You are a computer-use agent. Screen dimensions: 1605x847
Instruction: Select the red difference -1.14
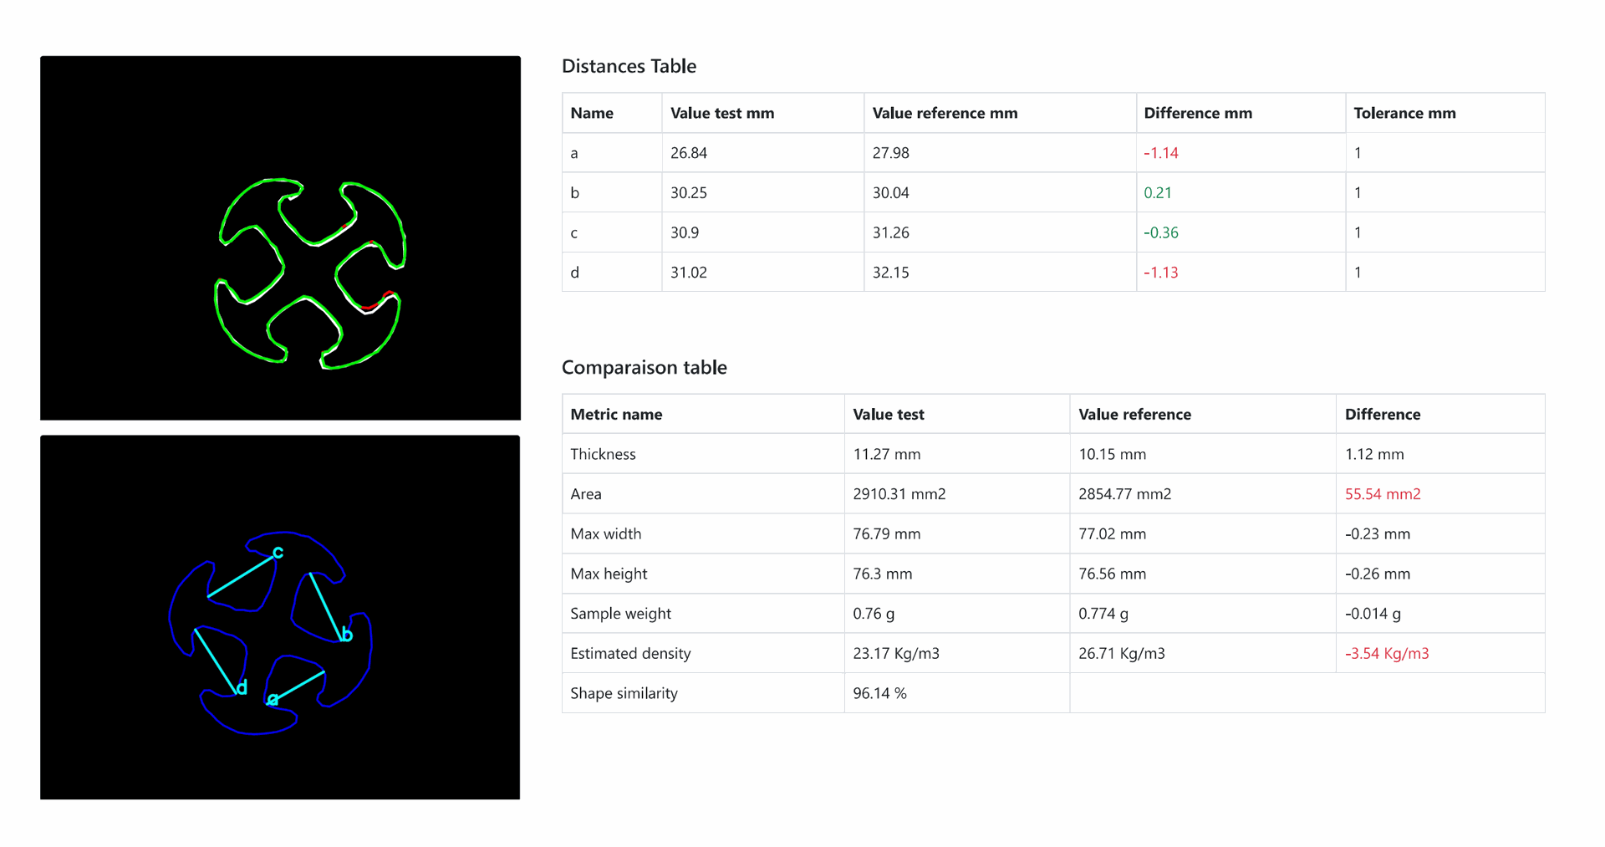(x=1161, y=153)
